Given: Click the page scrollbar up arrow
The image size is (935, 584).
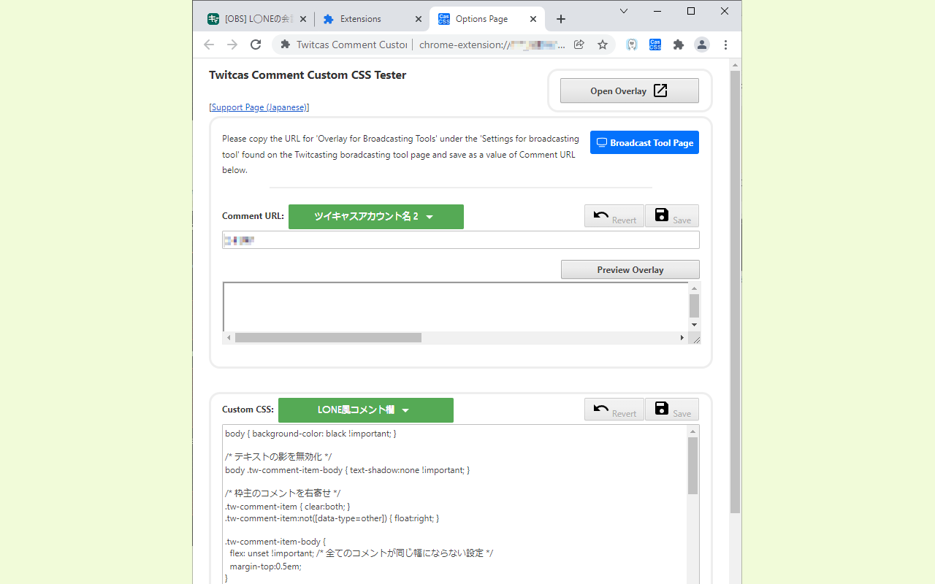Looking at the screenshot, I should coord(736,65).
